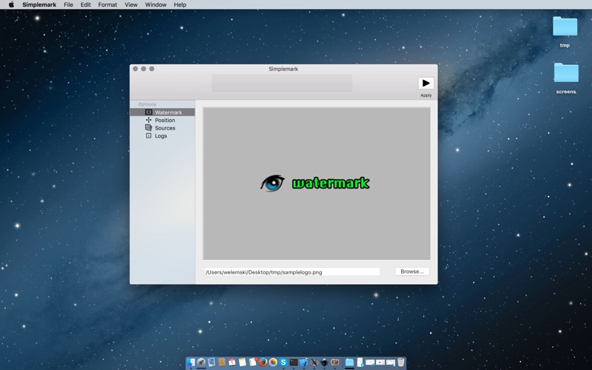Select Watermark in the options sidebar
Viewport: 592px width, 370px height.
(168, 112)
